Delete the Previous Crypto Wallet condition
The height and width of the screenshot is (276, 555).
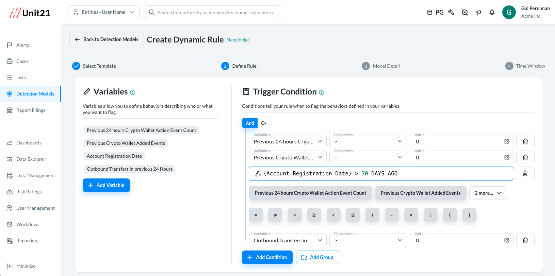[x=525, y=158]
